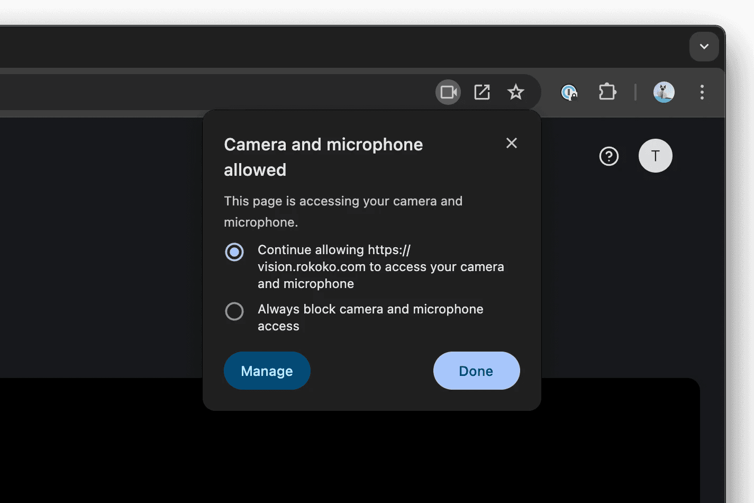The image size is (754, 503).
Task: Open the T user account avatar
Action: tap(656, 156)
